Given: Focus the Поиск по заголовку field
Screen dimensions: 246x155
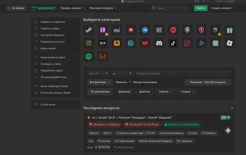Looking at the screenshot, I should (x=183, y=73).
